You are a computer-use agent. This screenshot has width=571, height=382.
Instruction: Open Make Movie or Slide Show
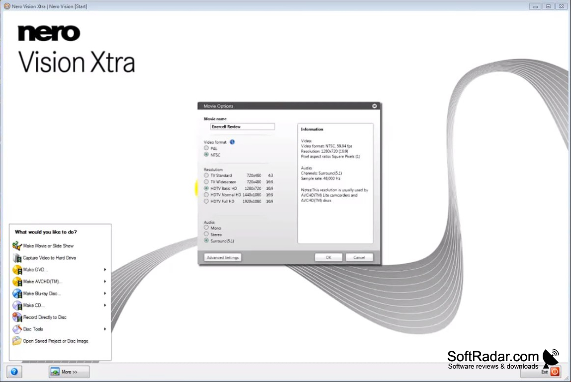click(48, 246)
